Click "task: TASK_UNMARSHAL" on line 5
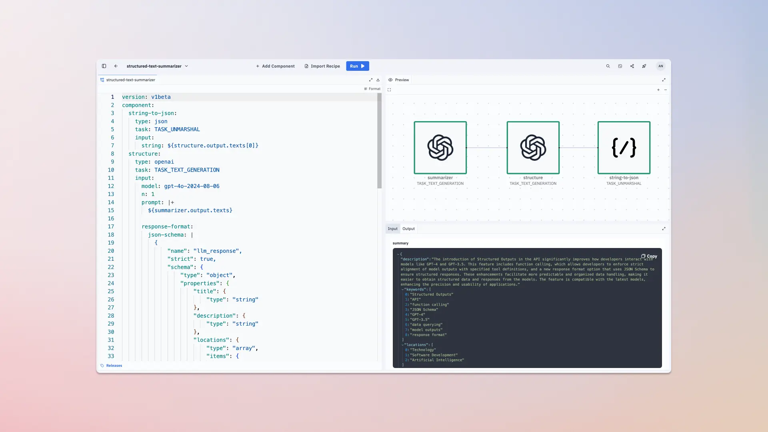Screen dimensions: 768x432 pos(167,129)
